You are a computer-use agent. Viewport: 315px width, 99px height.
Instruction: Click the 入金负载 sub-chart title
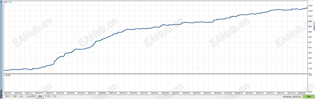click(7, 75)
